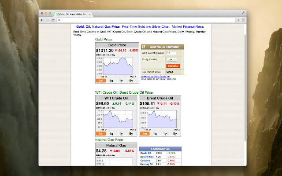282x176 pixels.
Task: Click the $106.81 Brent crude price
Action: (147, 104)
